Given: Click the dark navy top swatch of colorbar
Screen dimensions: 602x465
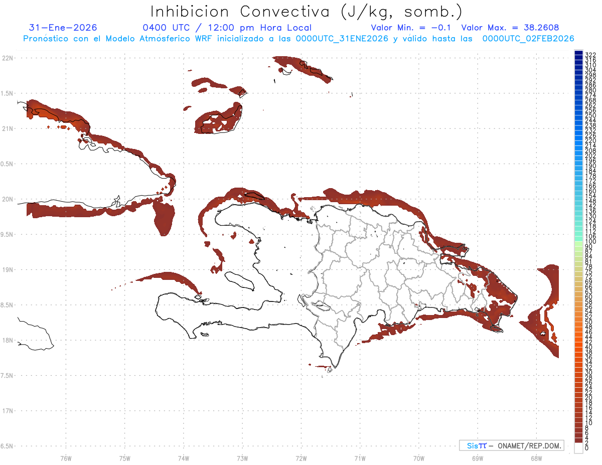Looking at the screenshot, I should (x=578, y=53).
